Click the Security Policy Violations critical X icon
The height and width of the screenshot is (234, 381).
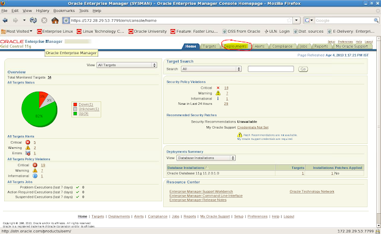(218, 88)
